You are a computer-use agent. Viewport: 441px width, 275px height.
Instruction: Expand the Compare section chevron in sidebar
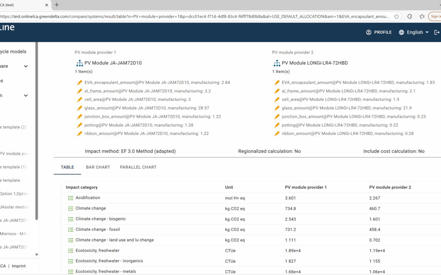(x=26, y=66)
